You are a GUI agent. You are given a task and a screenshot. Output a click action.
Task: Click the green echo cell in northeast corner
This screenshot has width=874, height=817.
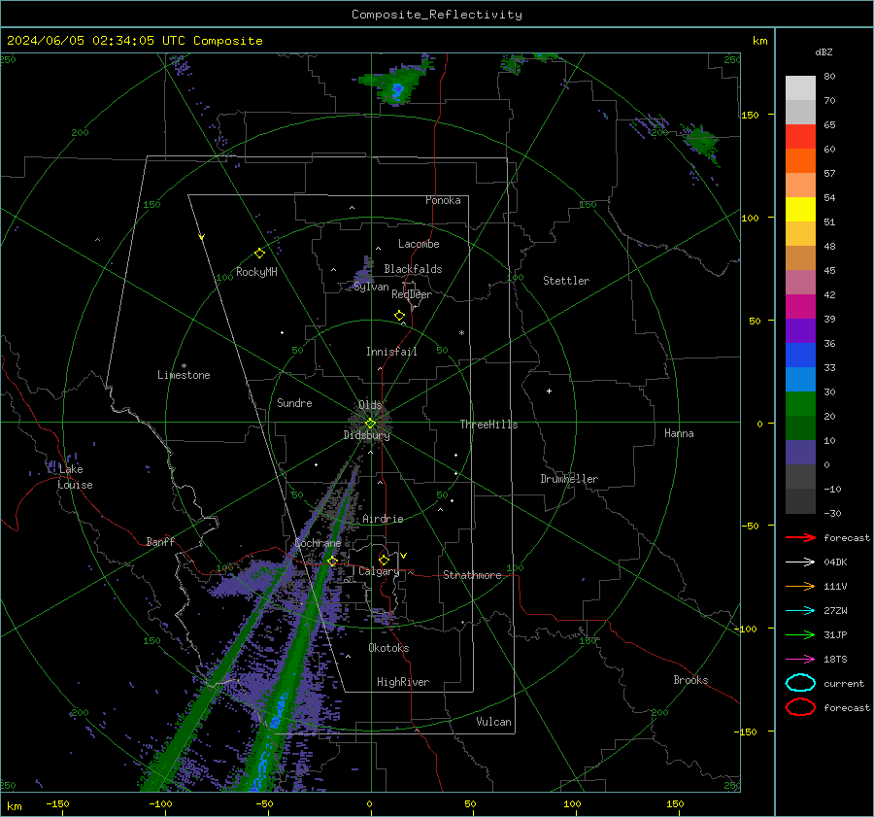pyautogui.click(x=699, y=141)
